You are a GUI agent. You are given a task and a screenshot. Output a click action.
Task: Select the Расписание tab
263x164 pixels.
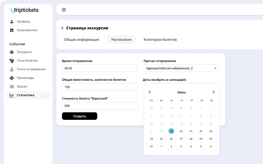(x=121, y=39)
